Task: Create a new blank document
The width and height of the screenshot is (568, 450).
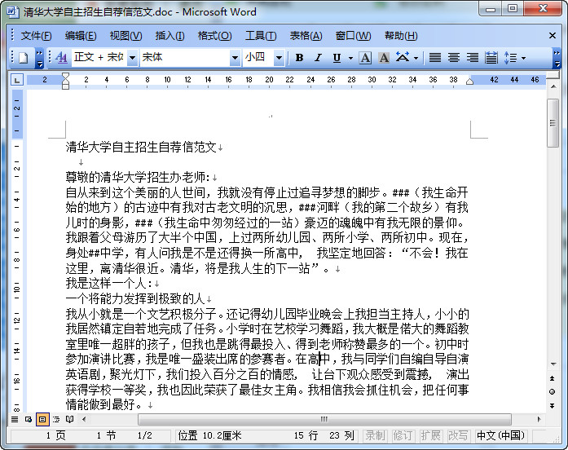Action: (23, 58)
